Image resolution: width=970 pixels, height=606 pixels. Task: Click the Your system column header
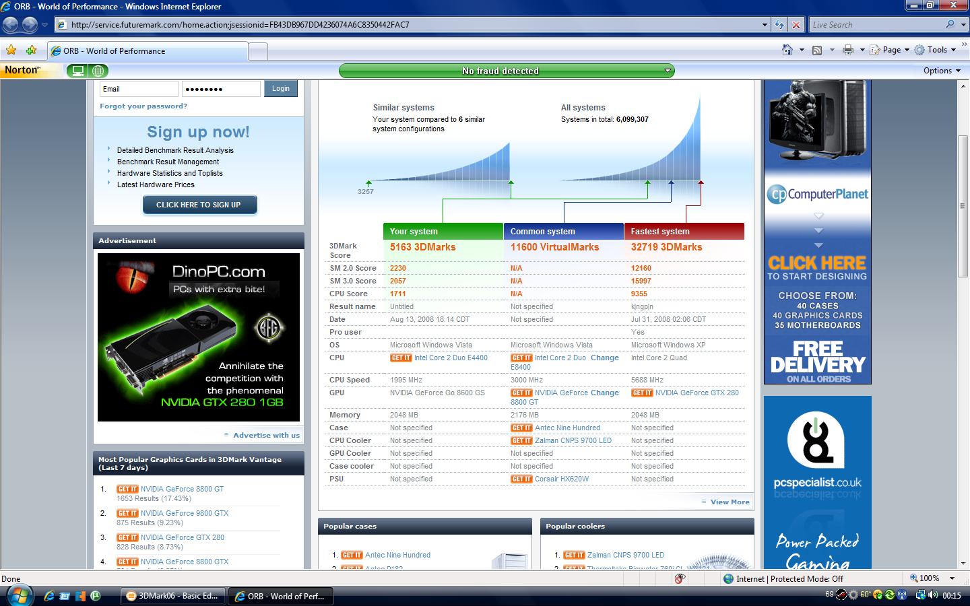point(443,232)
